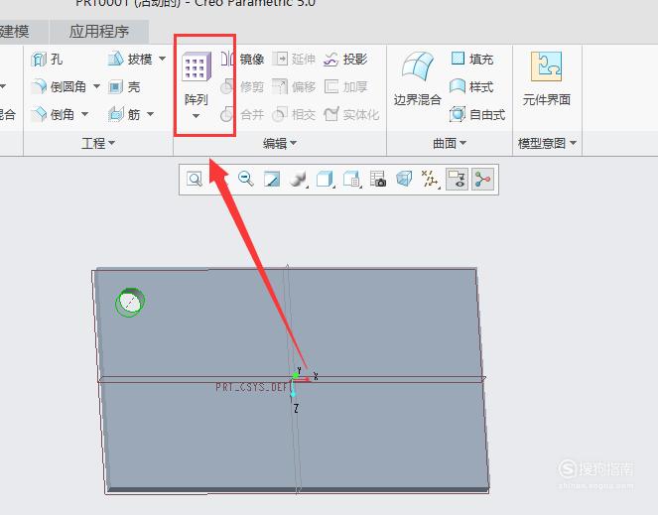Select the Round (倒圆角) tool
Screen dimensions: 658x515
[x=59, y=87]
